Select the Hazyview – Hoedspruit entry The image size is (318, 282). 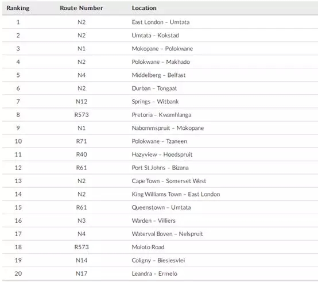162,154
